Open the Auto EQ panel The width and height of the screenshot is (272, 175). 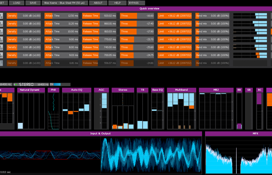point(76,90)
